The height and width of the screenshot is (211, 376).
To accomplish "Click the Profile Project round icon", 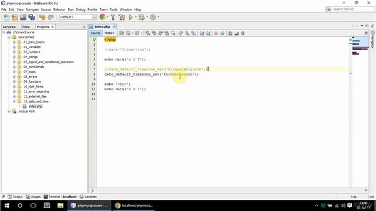I will (153, 17).
